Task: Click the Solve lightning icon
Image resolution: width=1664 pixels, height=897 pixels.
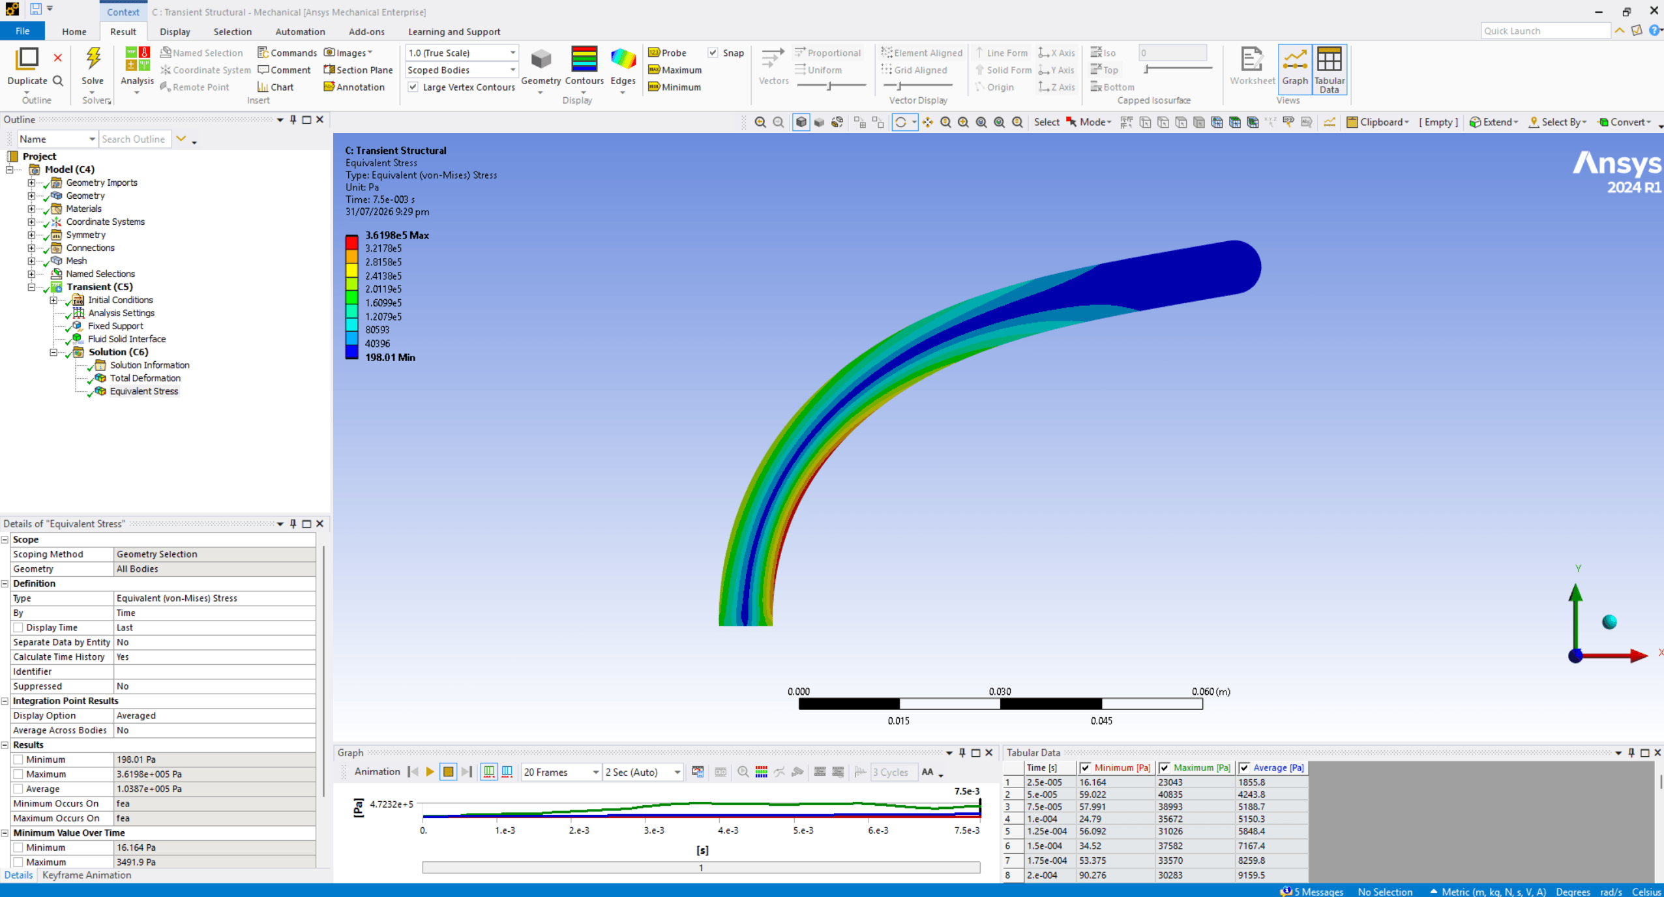Action: [x=93, y=59]
